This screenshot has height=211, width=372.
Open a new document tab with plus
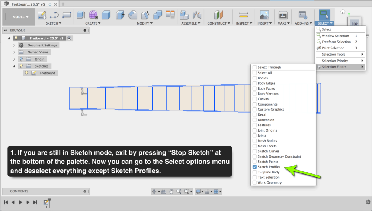(63, 4)
